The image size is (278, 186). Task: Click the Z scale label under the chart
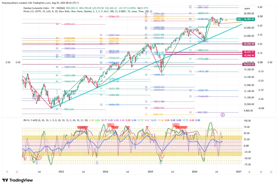(17, 172)
